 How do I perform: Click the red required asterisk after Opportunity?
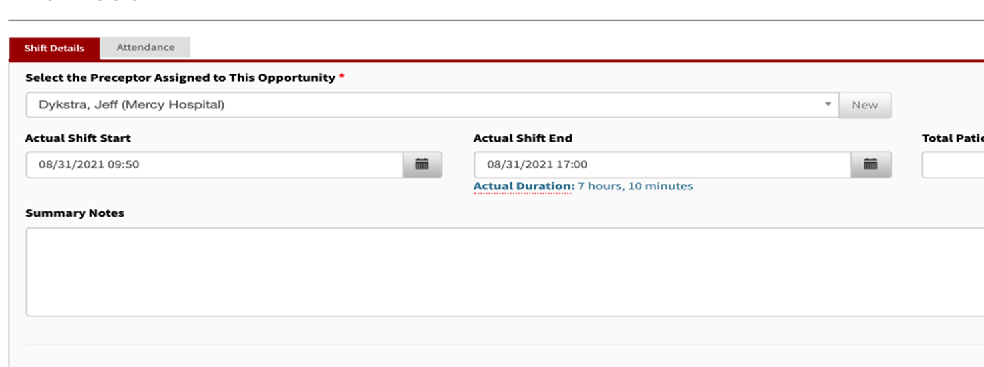(x=342, y=78)
